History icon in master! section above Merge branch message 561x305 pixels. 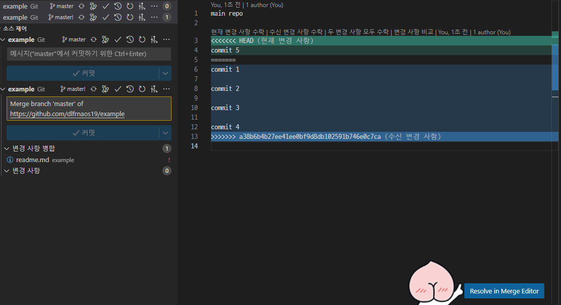(x=130, y=89)
